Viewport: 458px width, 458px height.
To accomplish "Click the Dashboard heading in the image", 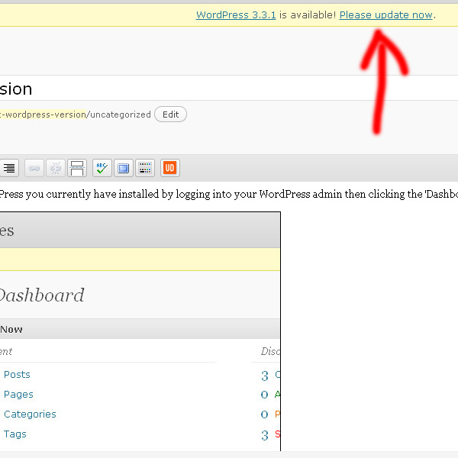I will click(x=41, y=295).
